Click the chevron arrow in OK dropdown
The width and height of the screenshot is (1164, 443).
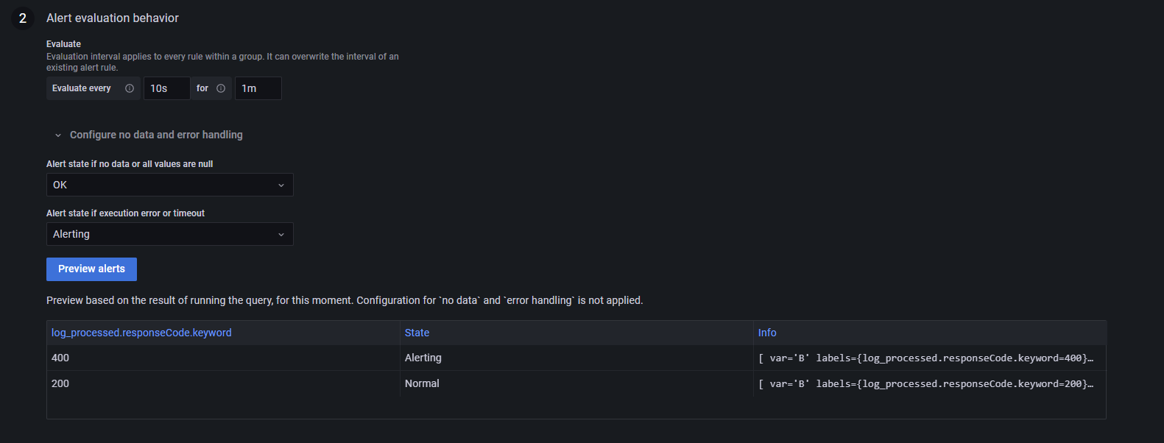click(x=281, y=185)
